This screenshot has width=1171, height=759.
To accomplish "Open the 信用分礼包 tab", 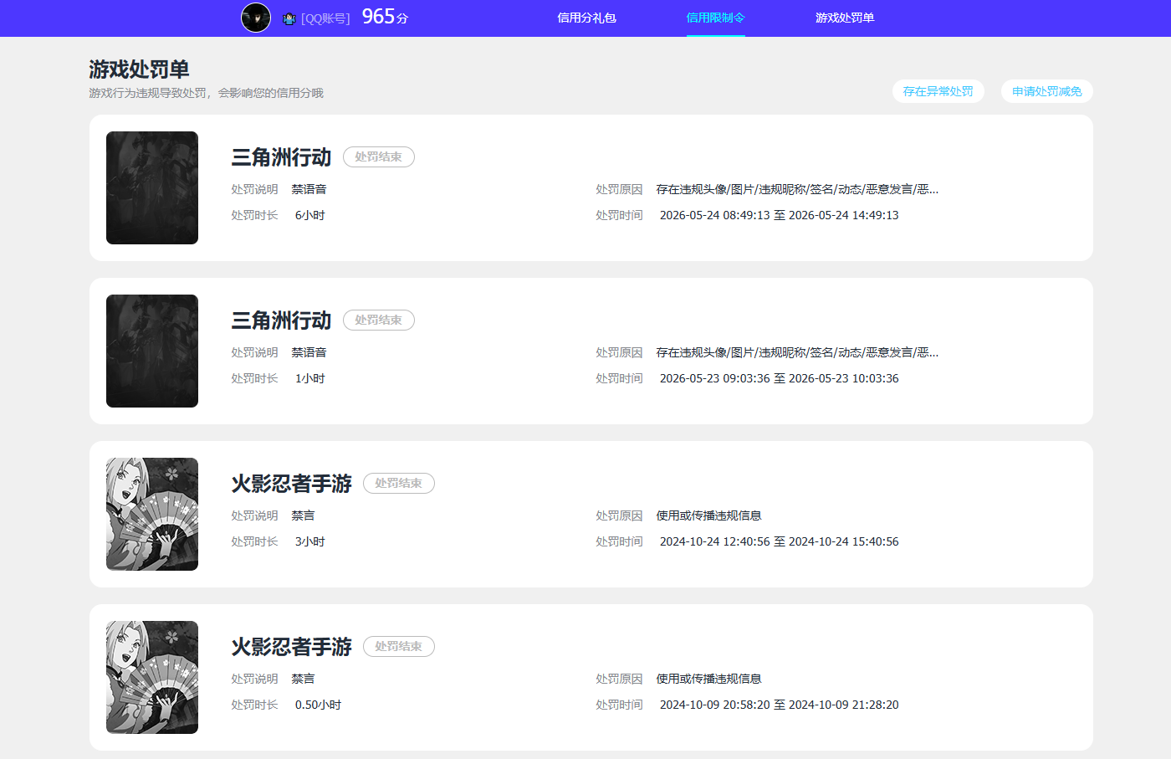I will coord(587,18).
